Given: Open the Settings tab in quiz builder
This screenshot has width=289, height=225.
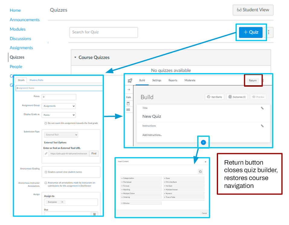Looking at the screenshot, I should (x=156, y=80).
